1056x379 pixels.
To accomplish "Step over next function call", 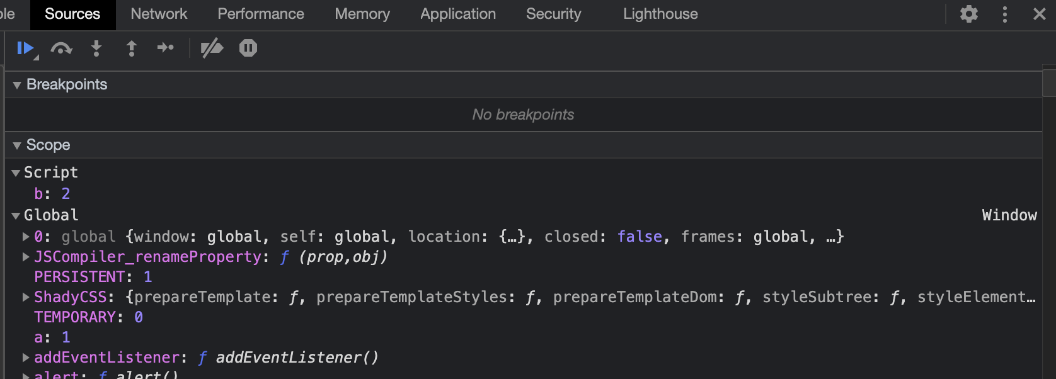I will tap(61, 48).
